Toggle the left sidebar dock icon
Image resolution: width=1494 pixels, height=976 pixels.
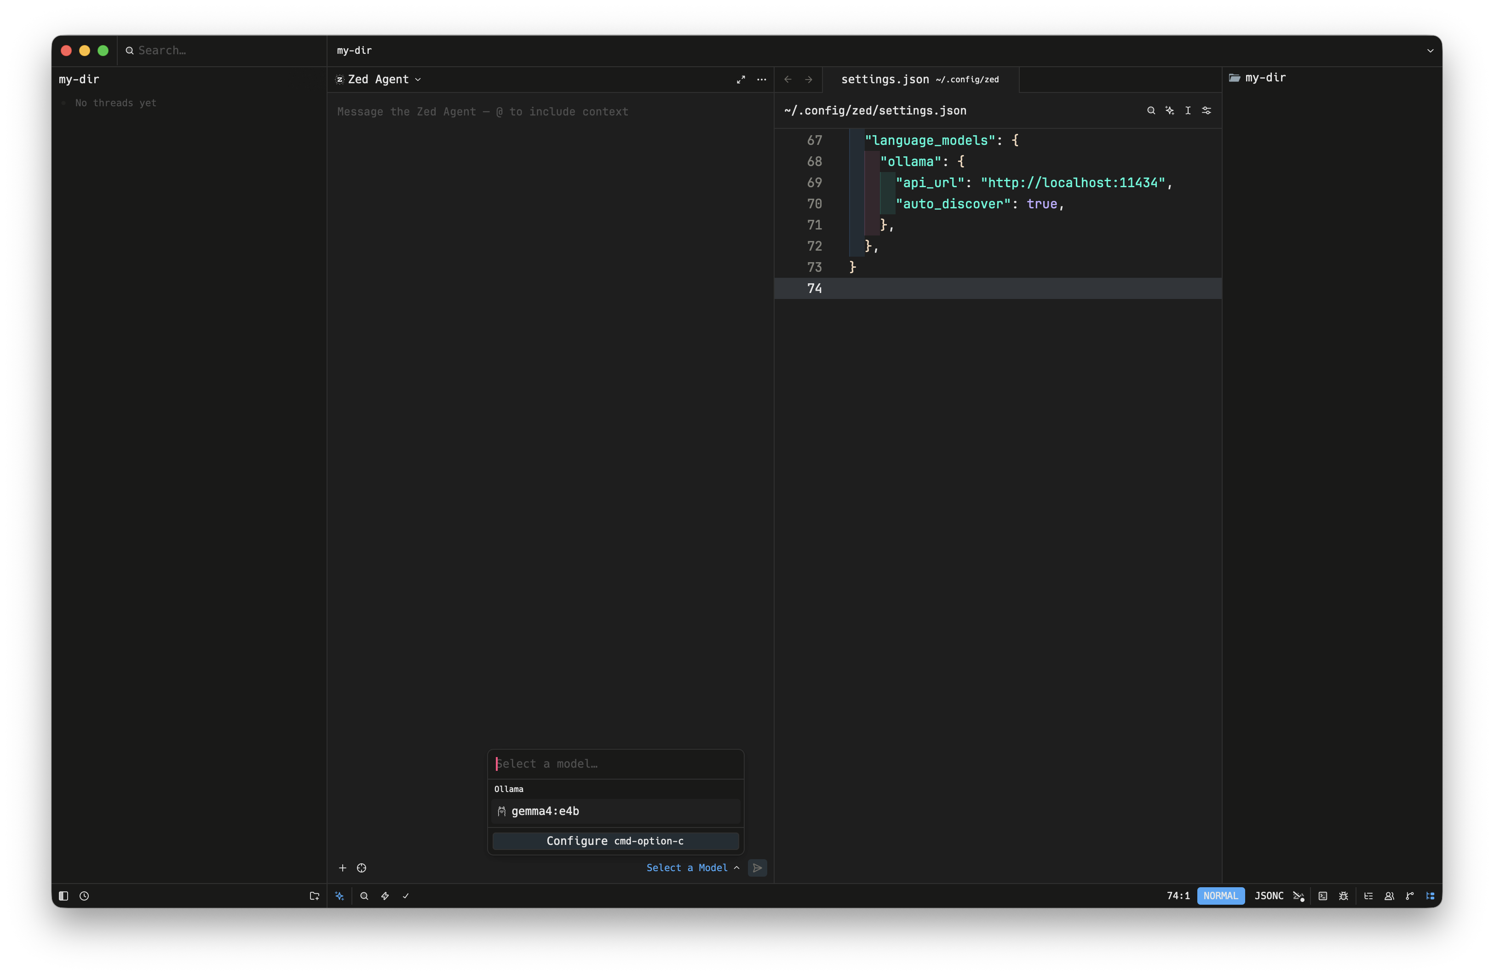(x=63, y=896)
